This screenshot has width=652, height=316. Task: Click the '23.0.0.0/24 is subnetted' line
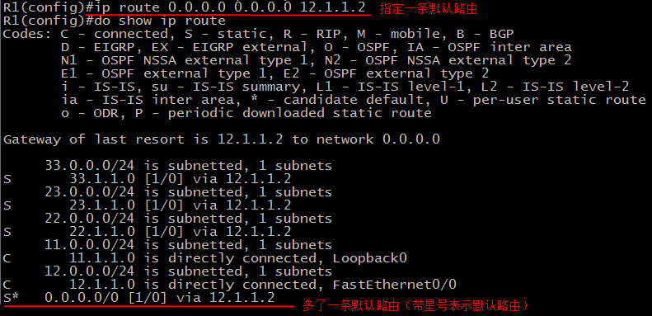(188, 192)
